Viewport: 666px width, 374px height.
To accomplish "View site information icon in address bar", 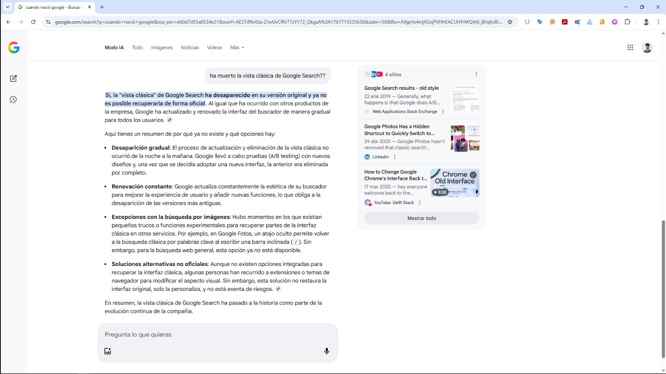I will coord(48,22).
